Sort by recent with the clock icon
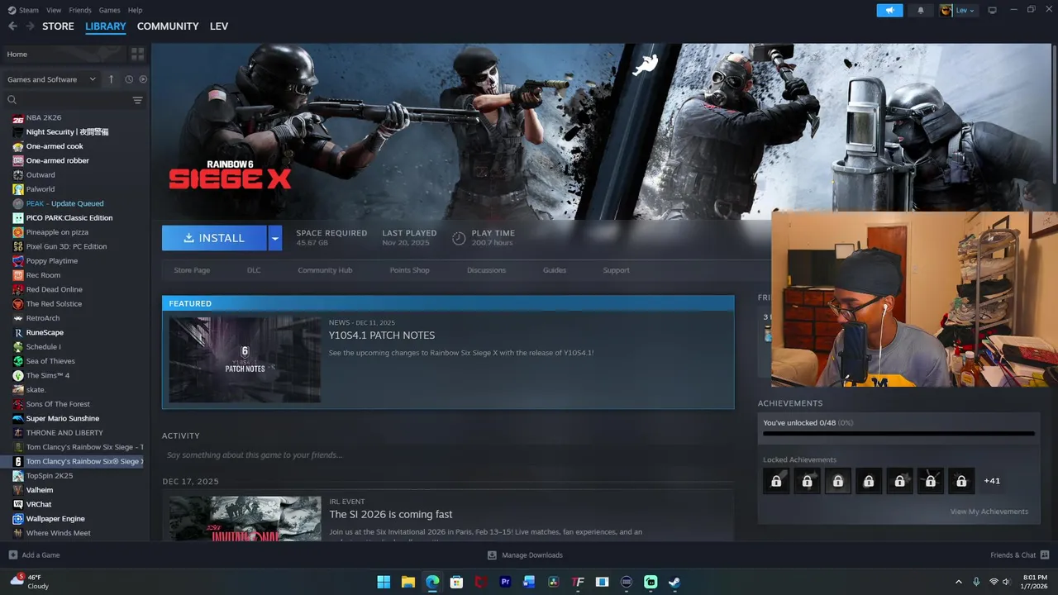The width and height of the screenshot is (1058, 595). [129, 79]
